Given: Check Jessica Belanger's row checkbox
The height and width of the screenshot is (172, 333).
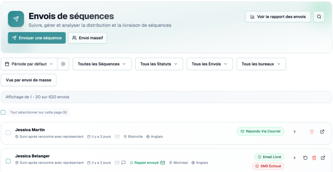Looking at the screenshot, I should [8, 161].
